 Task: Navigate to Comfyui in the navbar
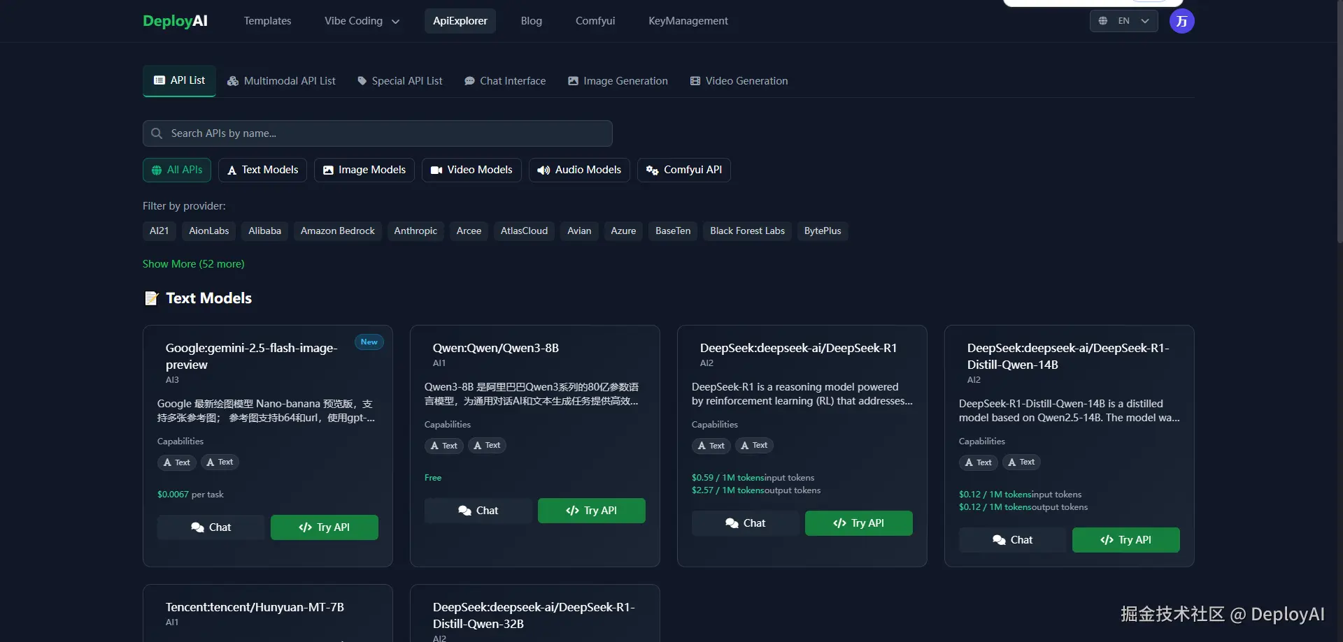coord(595,21)
